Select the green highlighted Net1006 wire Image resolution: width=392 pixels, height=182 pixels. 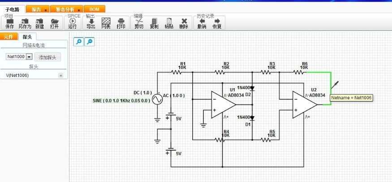pyautogui.click(x=331, y=89)
